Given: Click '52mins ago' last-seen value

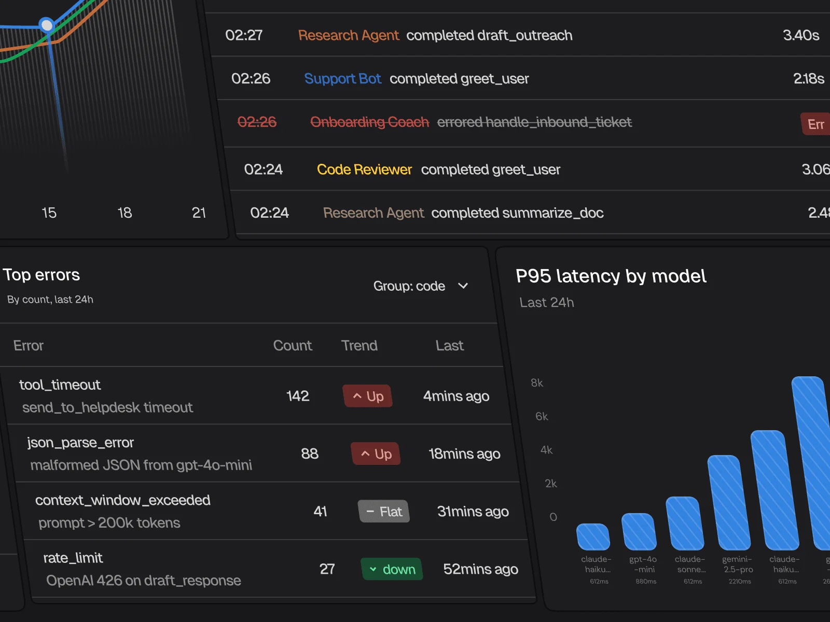Looking at the screenshot, I should 481,569.
